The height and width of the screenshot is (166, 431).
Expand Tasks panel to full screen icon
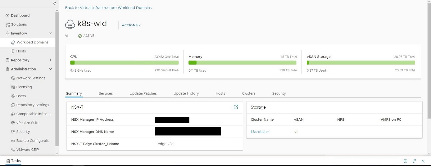[x=414, y=161]
